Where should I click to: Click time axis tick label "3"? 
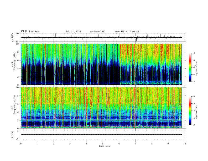coord(70,144)
